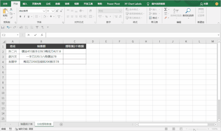Click the AutoSum sigma icon
Screen dimensions: 221x131
click(166, 9)
